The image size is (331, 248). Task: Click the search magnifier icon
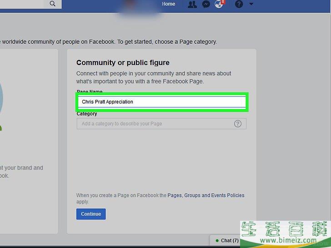pos(53,4)
